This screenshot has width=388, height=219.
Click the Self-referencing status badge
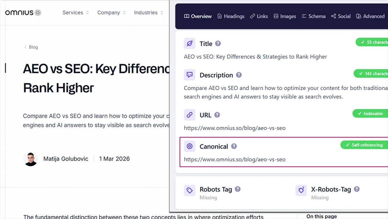tap(364, 145)
